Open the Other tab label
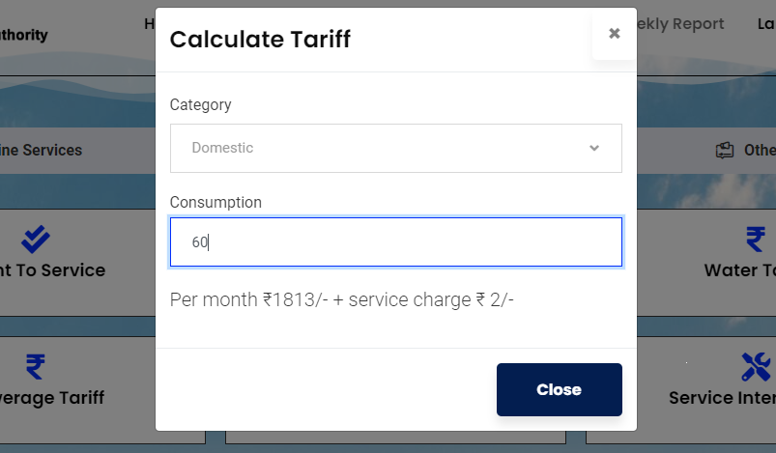The height and width of the screenshot is (453, 776). pos(760,151)
